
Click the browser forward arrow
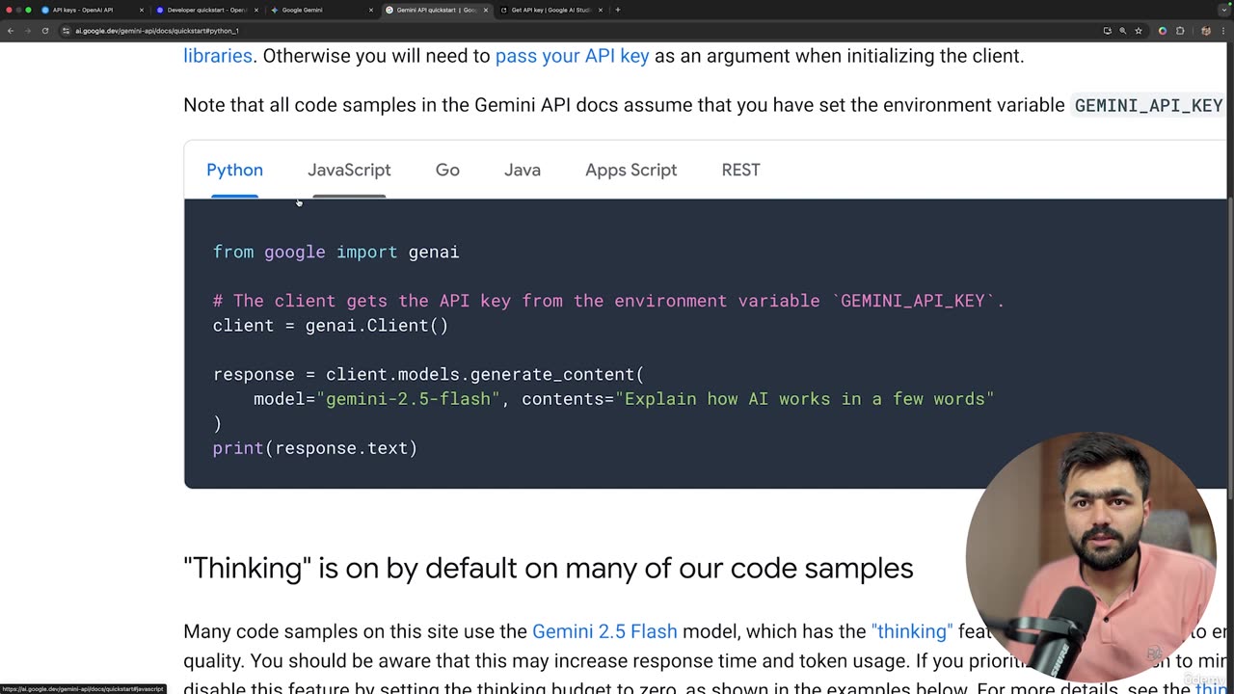27,31
